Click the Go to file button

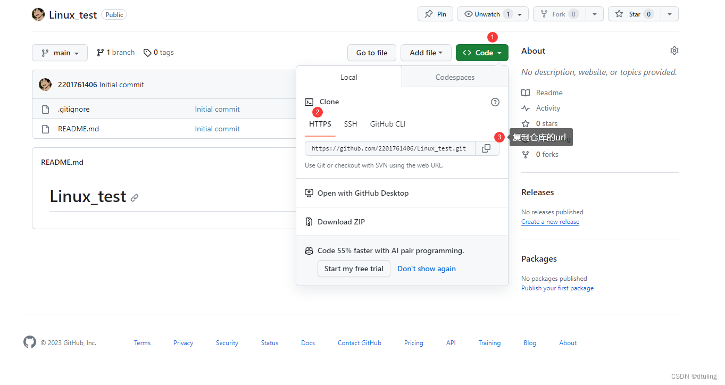[372, 53]
